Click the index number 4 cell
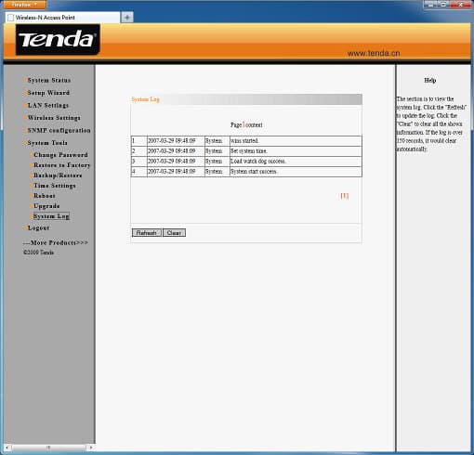The image size is (474, 455). point(138,172)
